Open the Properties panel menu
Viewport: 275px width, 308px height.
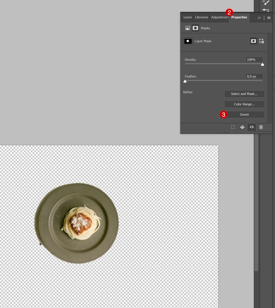tap(269, 18)
